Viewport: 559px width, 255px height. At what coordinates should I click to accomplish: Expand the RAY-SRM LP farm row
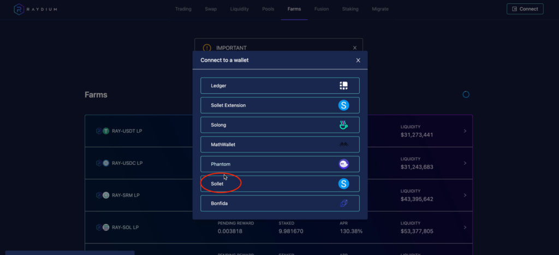pyautogui.click(x=465, y=195)
